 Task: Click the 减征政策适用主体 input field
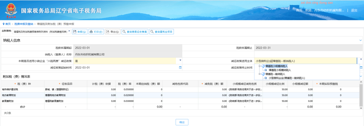click(305, 61)
